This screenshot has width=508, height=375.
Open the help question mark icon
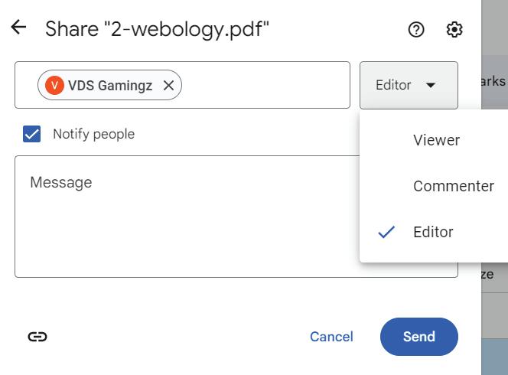(417, 30)
